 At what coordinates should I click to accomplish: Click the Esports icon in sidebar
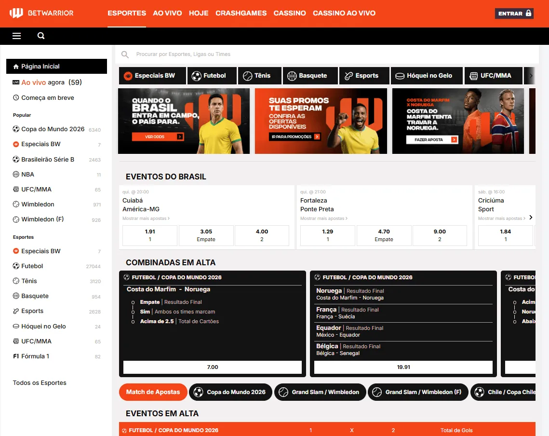[16, 311]
